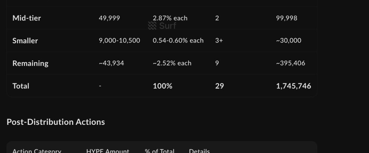Select the ~30,000 value cell

[x=288, y=41]
